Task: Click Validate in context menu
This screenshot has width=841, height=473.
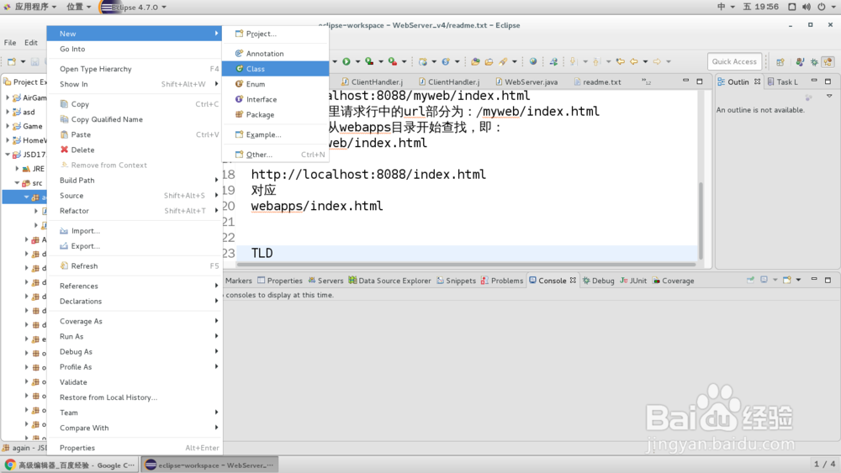Action: [x=134, y=382]
